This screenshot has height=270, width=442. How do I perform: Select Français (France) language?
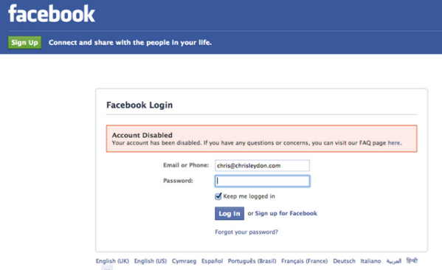[x=305, y=261]
